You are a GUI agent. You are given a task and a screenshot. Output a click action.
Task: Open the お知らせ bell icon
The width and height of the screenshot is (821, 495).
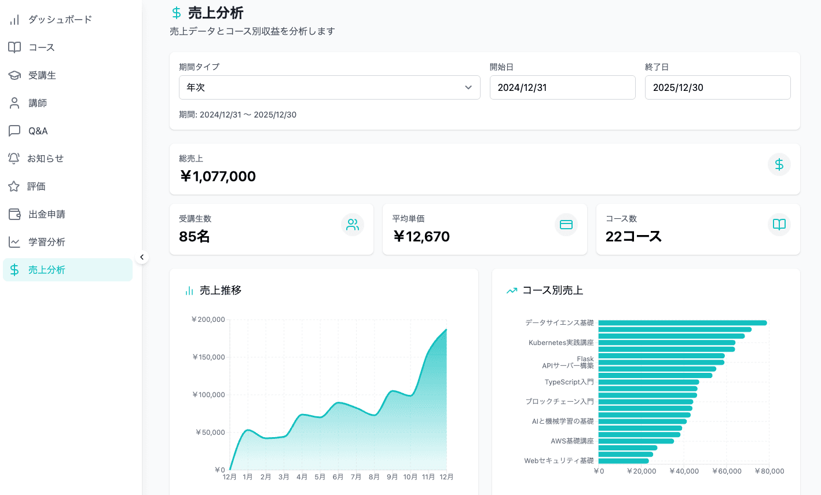pos(14,158)
